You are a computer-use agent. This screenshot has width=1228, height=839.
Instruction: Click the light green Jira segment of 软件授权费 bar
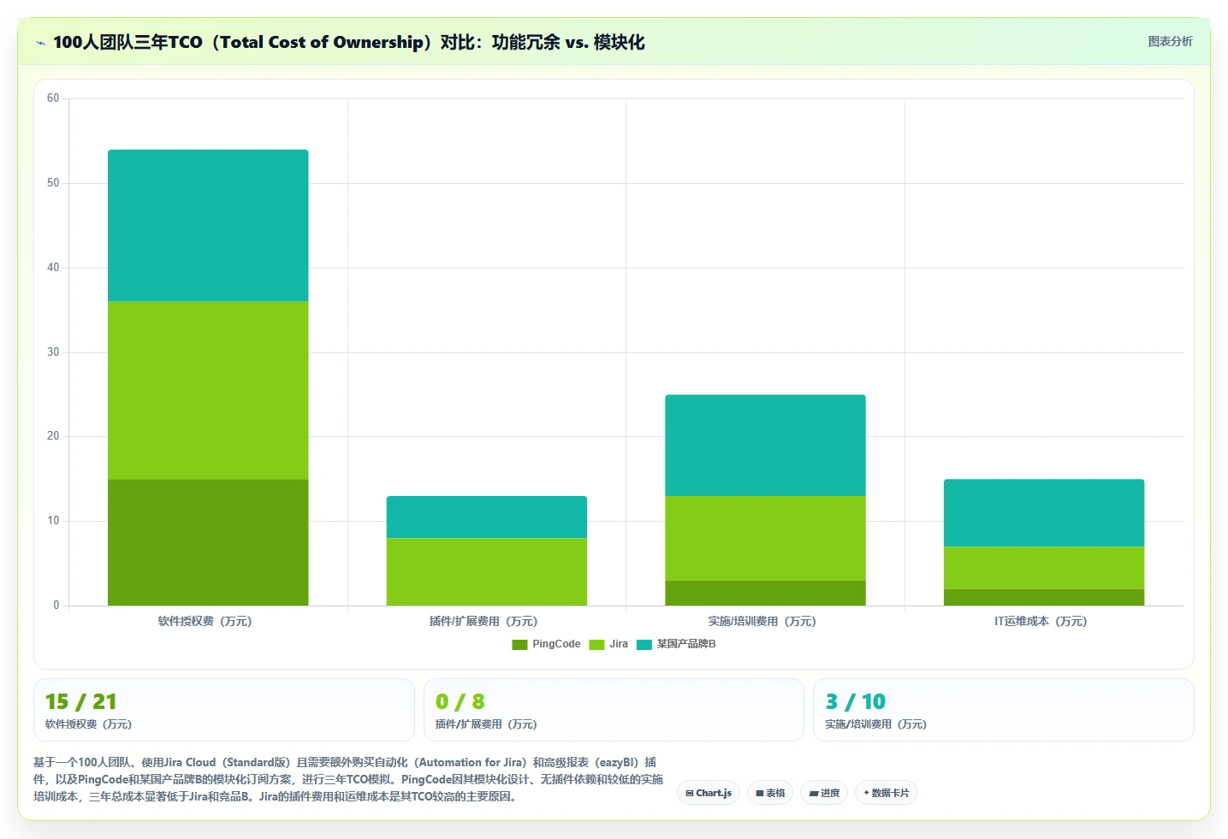pos(208,390)
